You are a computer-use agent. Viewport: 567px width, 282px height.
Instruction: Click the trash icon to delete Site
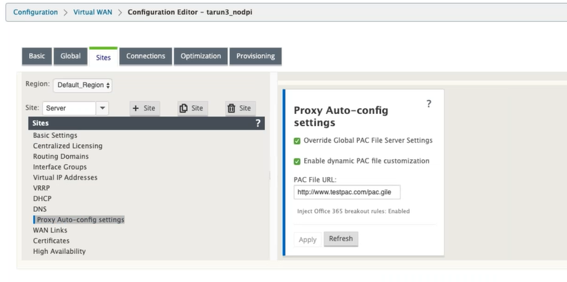(x=231, y=108)
